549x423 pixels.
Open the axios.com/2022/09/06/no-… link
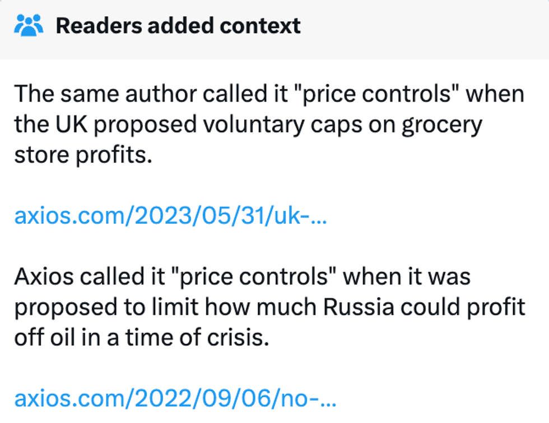pyautogui.click(x=175, y=398)
